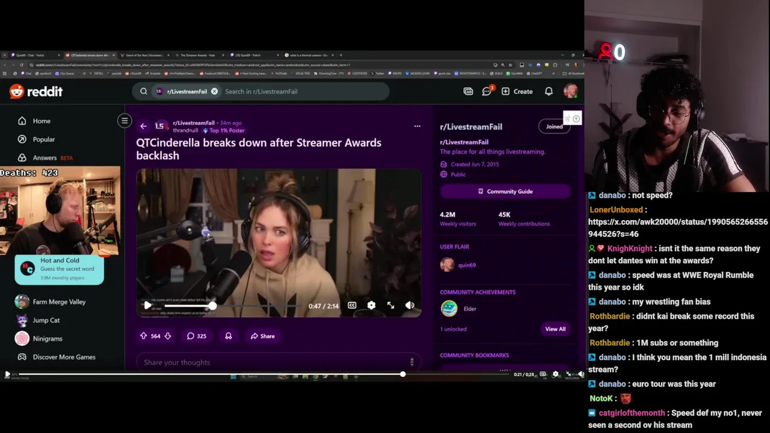Downvote the post
Screen dimensions: 770x433
pos(168,336)
